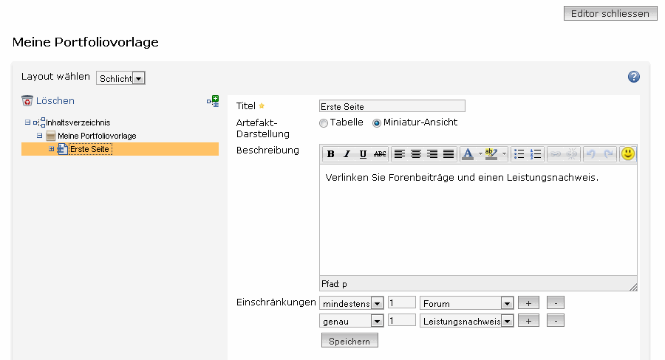Insert an emoticon via the smiley icon
Image resolution: width=665 pixels, height=360 pixels.
point(628,154)
